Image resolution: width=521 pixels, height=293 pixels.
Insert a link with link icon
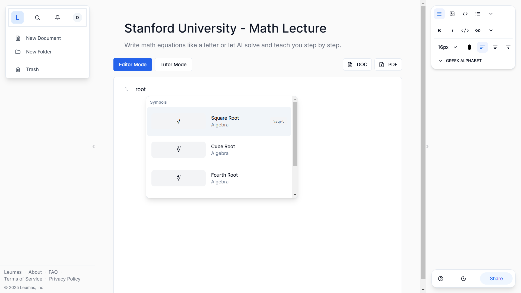click(x=478, y=31)
